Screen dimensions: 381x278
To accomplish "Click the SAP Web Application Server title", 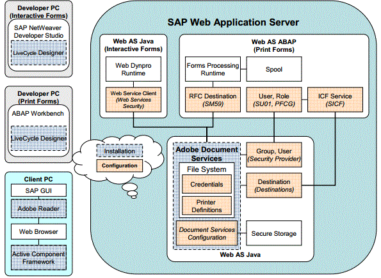I will click(233, 22).
